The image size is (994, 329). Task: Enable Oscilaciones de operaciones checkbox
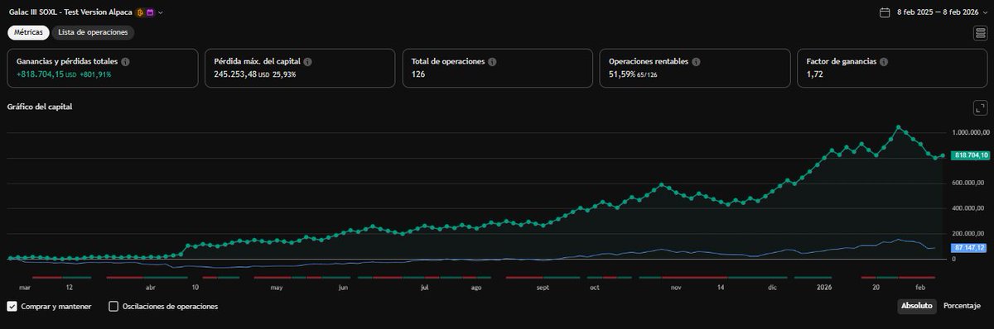pos(113,306)
